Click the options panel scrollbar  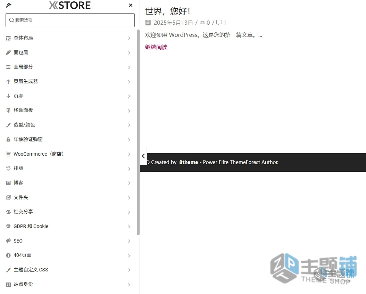click(x=138, y=132)
